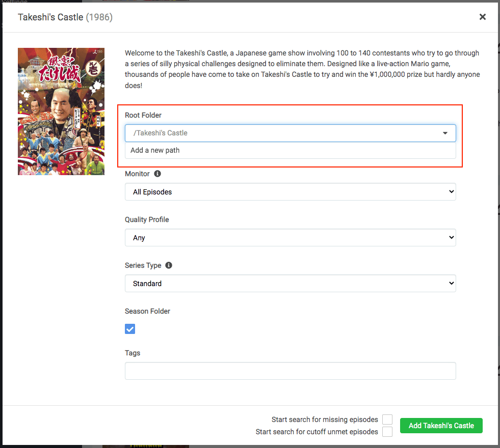This screenshot has width=500, height=448.
Task: Click inside the Tags field
Action: [290, 371]
